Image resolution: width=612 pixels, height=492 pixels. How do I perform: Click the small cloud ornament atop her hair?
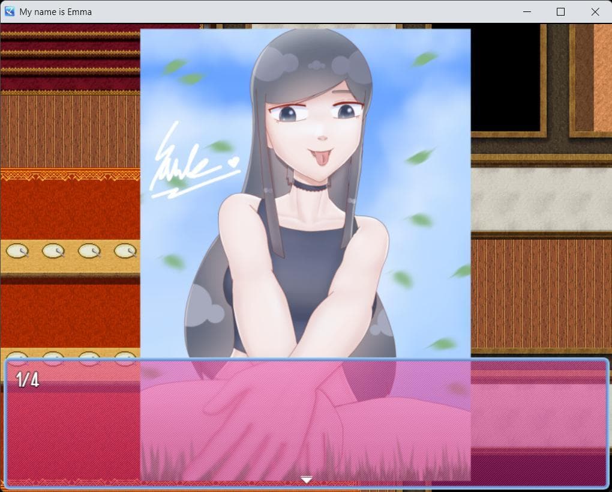point(317,65)
